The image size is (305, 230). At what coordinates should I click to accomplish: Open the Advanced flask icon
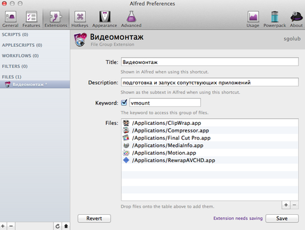pos(132,19)
